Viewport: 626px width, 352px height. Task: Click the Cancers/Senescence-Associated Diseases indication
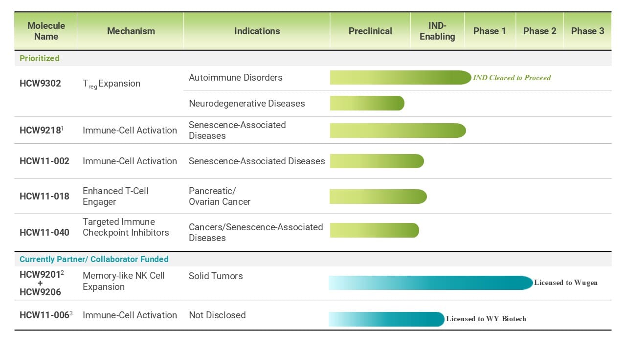pos(256,232)
